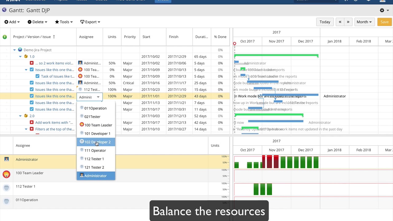Choose 101 Developer 1 as assignee
Image resolution: width=393 pixels, height=221 pixels.
coord(96,134)
